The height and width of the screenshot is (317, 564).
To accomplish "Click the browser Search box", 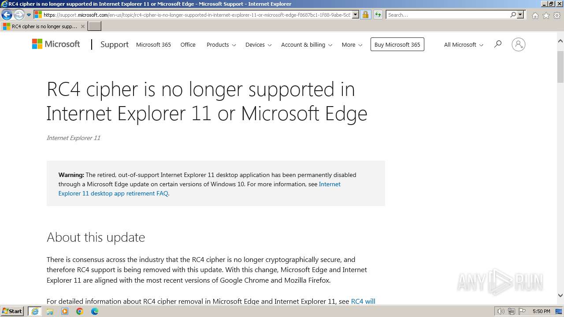I will point(448,15).
